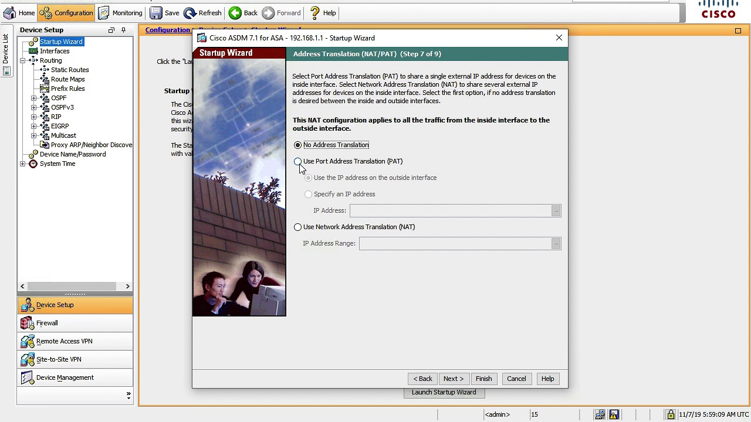Select the Configuration toolbar button

(x=66, y=13)
